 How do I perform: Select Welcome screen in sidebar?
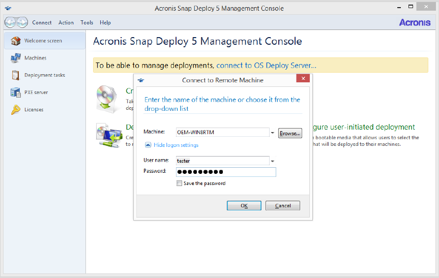(x=45, y=41)
